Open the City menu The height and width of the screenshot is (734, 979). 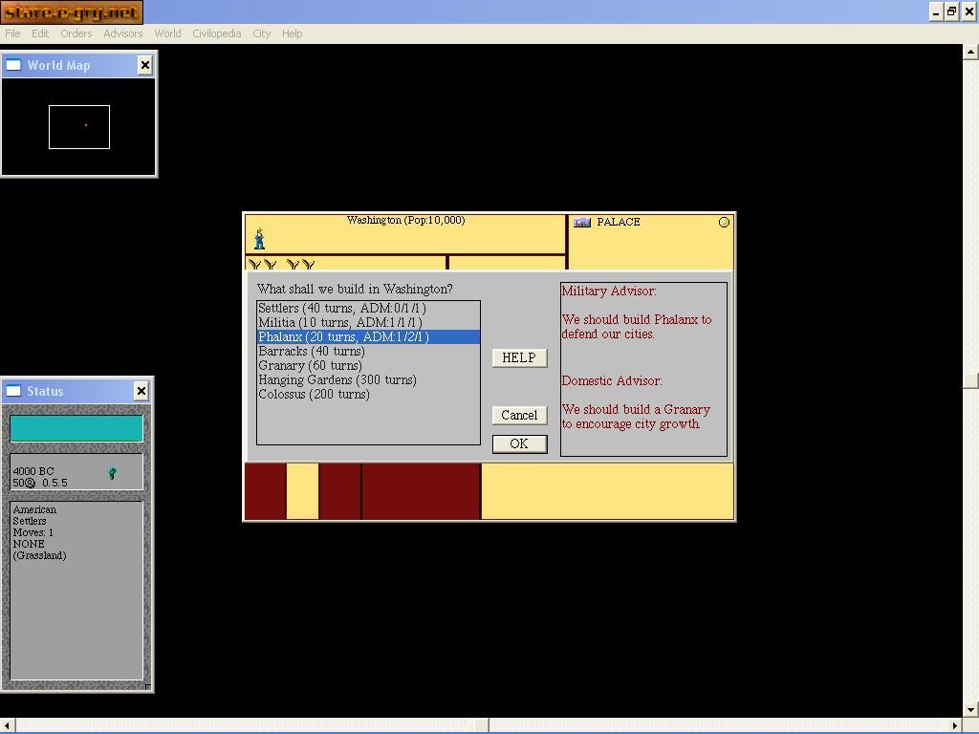click(262, 33)
